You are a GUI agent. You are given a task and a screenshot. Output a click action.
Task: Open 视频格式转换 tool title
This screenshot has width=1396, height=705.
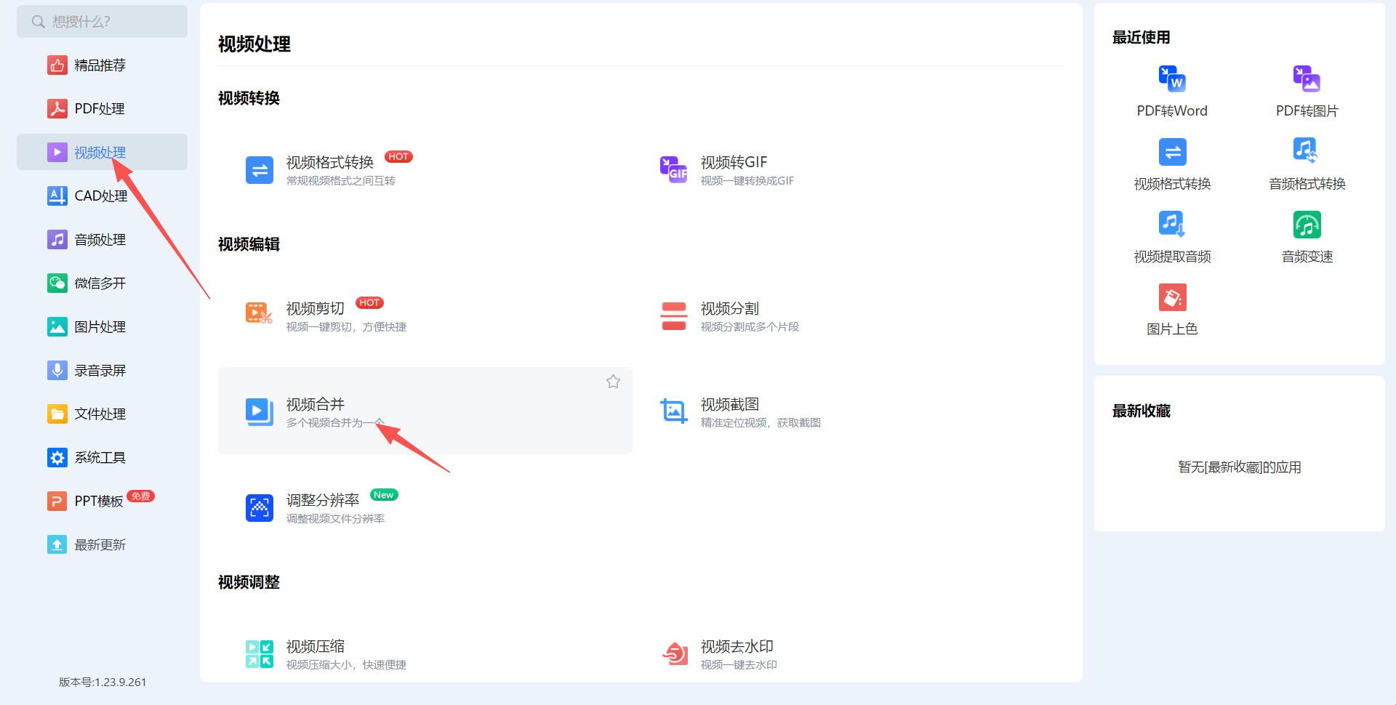point(329,162)
